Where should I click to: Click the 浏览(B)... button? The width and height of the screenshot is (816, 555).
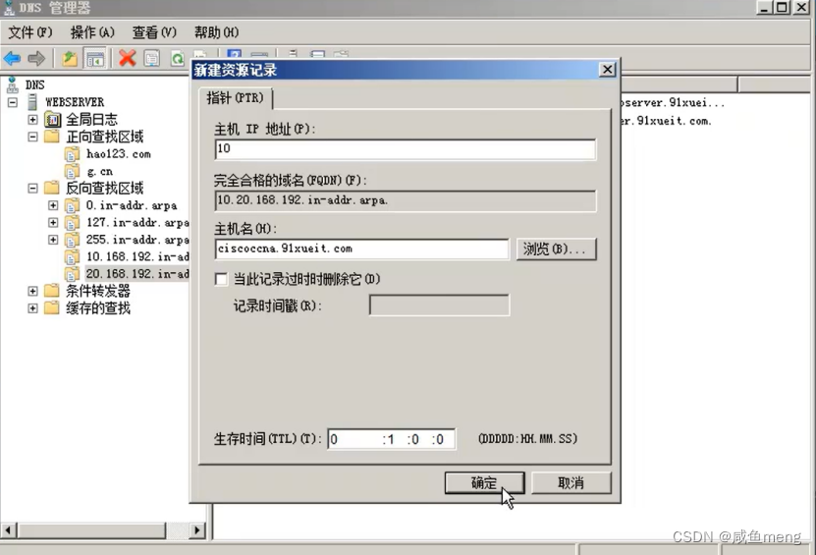click(556, 249)
